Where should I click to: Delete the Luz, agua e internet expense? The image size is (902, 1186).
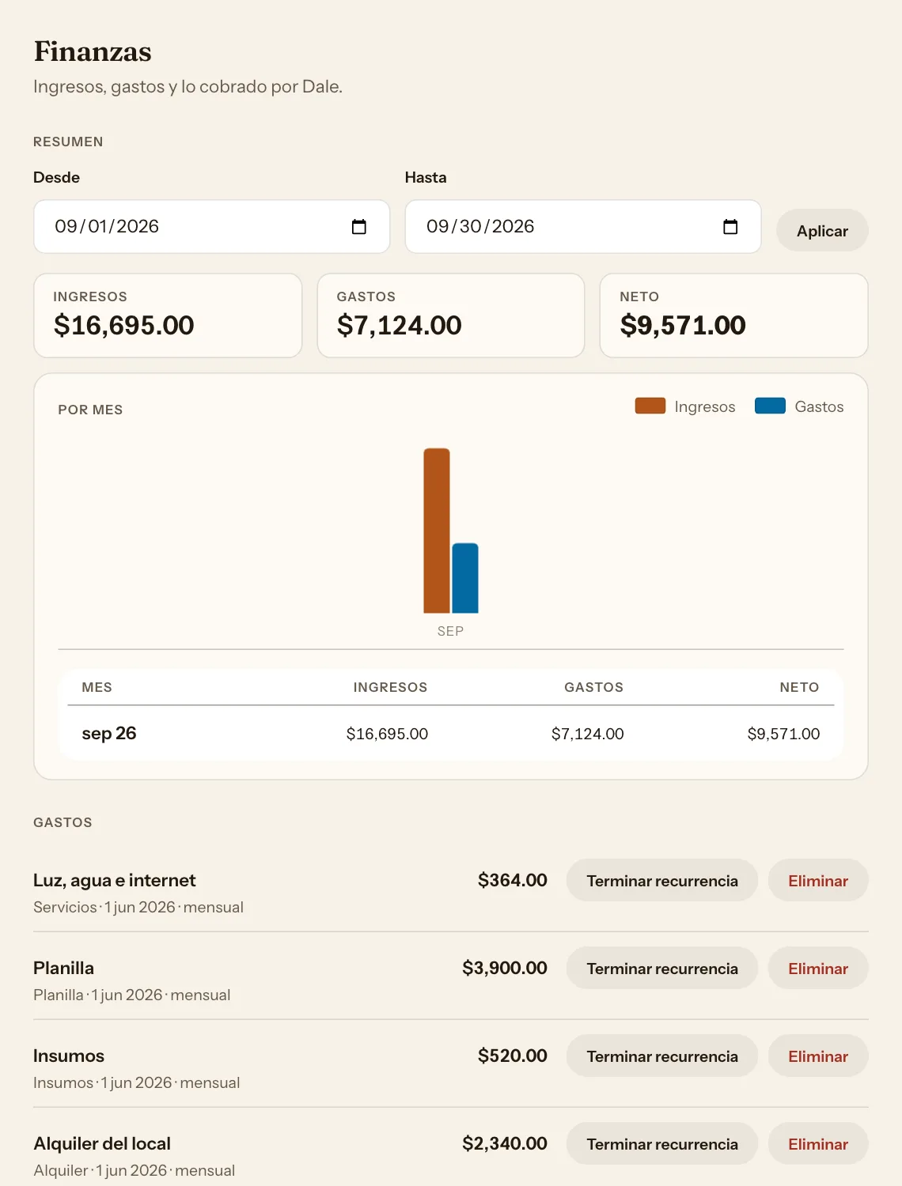coord(818,881)
